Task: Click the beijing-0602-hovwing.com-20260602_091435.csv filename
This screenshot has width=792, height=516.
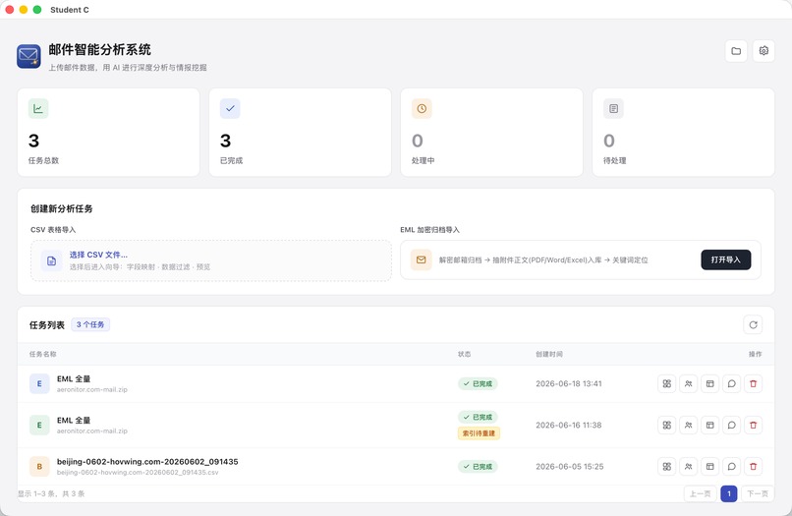Action: pyautogui.click(x=138, y=472)
